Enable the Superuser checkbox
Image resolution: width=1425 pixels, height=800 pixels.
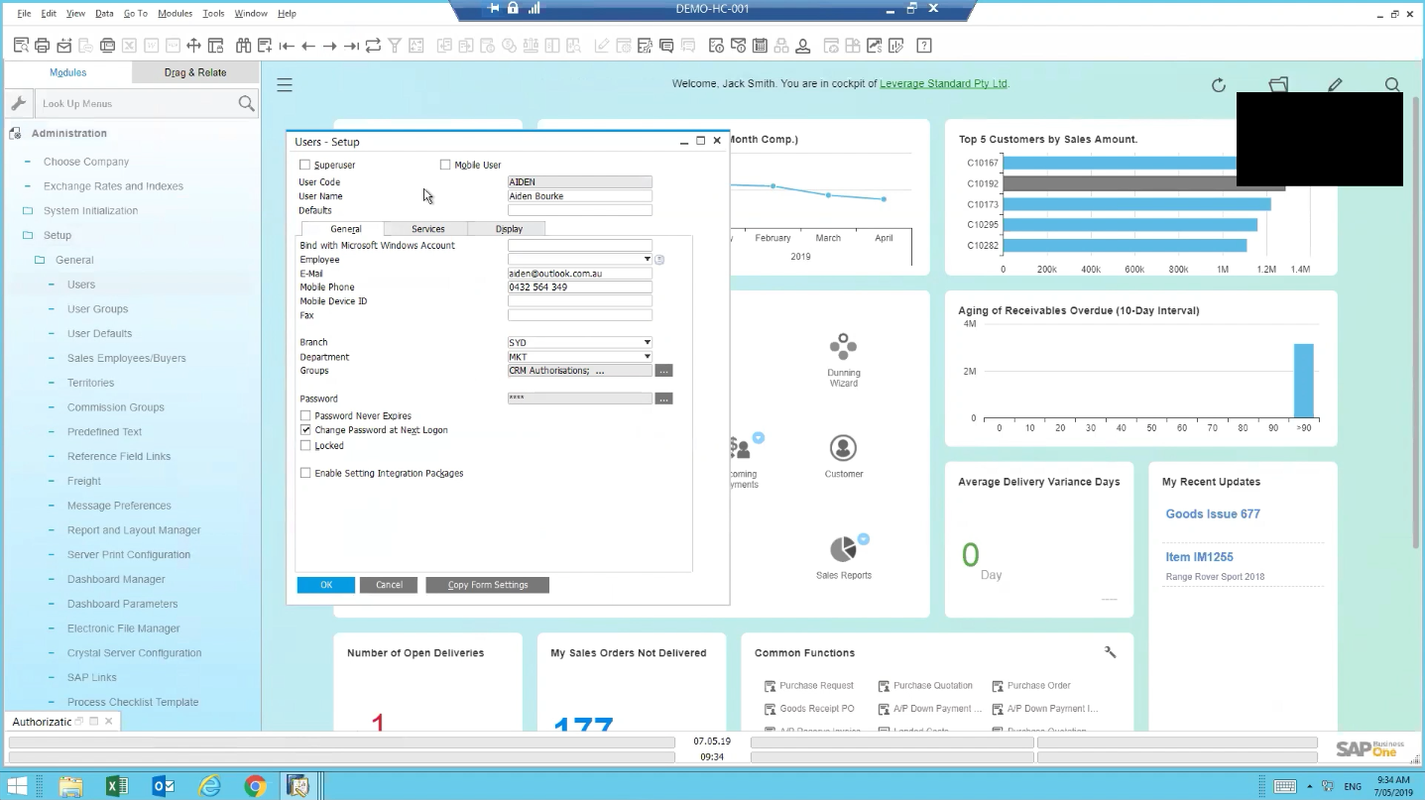[305, 166]
